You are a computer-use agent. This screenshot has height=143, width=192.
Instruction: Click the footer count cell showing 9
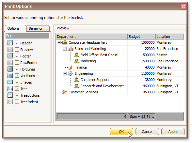[92, 117]
